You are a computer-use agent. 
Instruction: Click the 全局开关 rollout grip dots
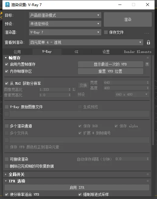(148, 174)
